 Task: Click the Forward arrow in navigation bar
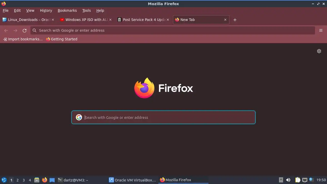coord(15,30)
